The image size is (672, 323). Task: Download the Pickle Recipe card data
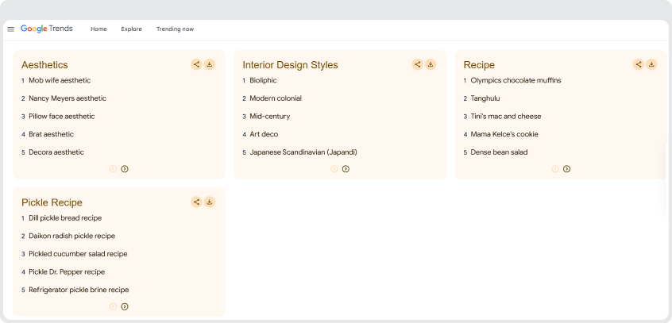tap(210, 202)
